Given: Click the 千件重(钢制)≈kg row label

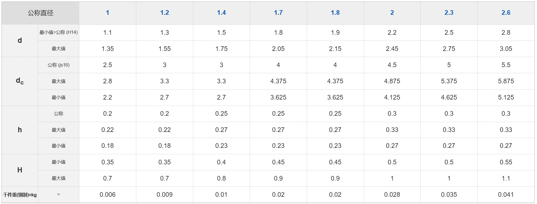Looking at the screenshot, I should (20, 195).
